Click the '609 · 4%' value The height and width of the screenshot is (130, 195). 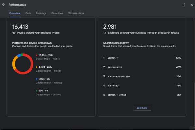pos(44,91)
